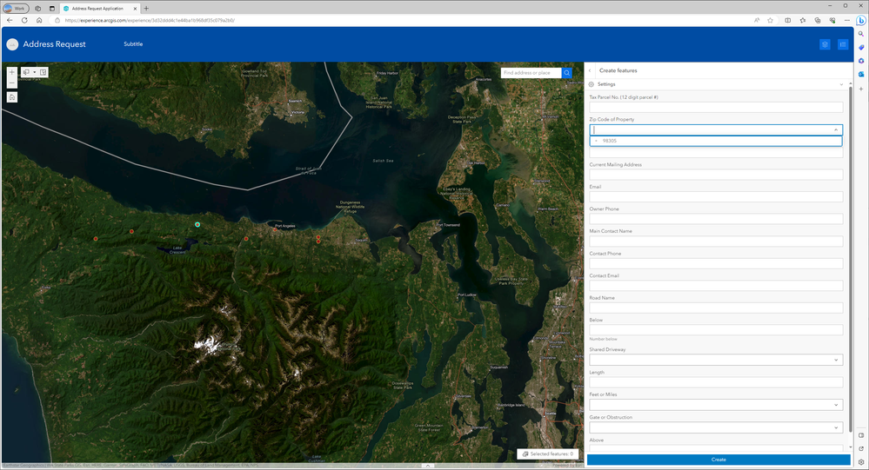This screenshot has width=869, height=470.
Task: Collapse the Zip Code of Property dropdown
Action: 836,130
